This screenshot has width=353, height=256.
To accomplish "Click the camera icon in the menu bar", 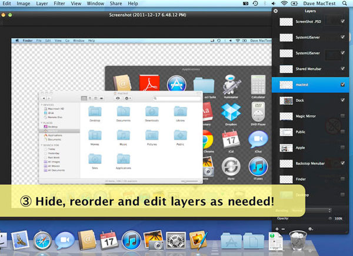I will coord(245,4).
